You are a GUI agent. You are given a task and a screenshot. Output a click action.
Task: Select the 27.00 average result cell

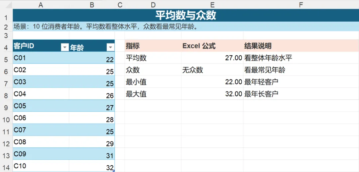click(x=212, y=58)
